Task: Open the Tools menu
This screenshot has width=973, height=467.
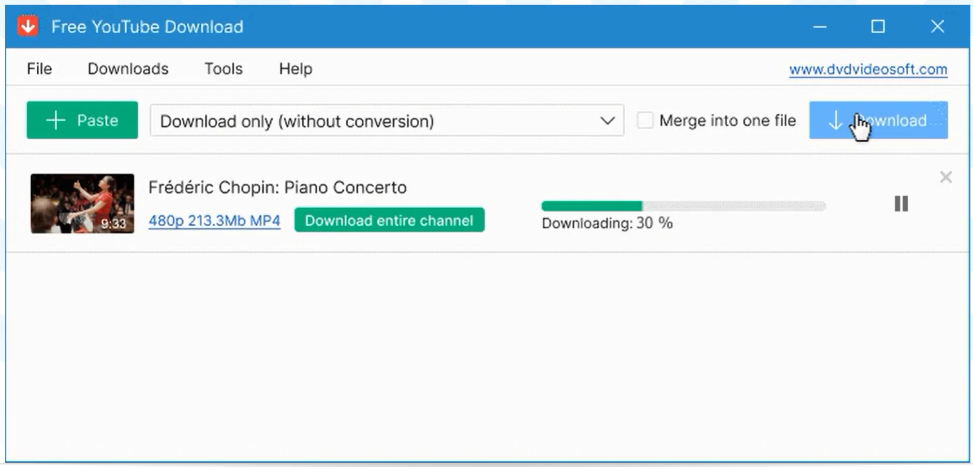Action: (x=223, y=68)
